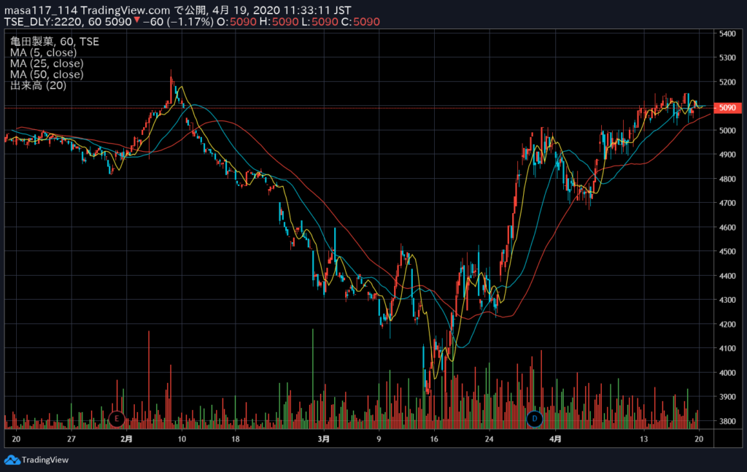Click the 4000 price axis label
The width and height of the screenshot is (747, 472).
[x=727, y=373]
